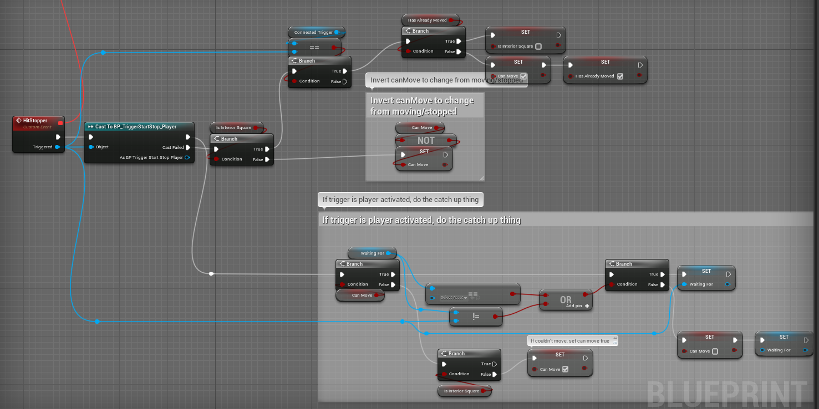Toggle the Is Interior Square checkbox in SET node
This screenshot has width=819, height=409.
538,46
